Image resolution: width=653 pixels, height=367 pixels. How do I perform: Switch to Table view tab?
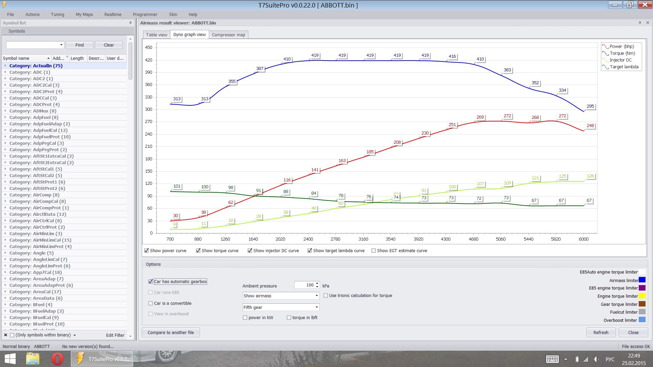156,35
